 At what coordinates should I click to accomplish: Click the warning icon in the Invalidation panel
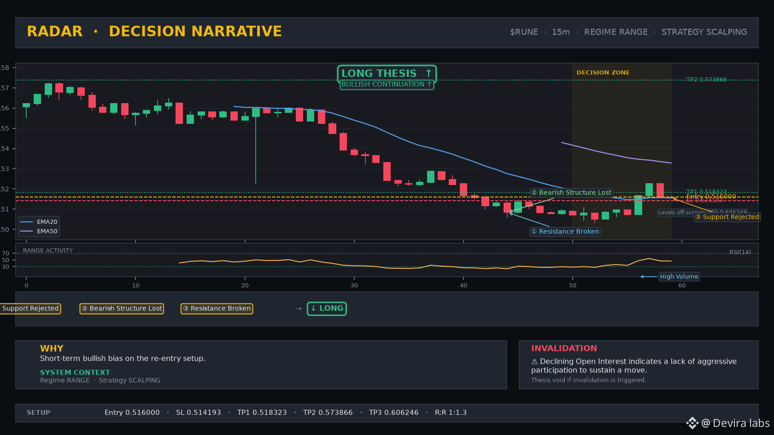[x=534, y=362]
